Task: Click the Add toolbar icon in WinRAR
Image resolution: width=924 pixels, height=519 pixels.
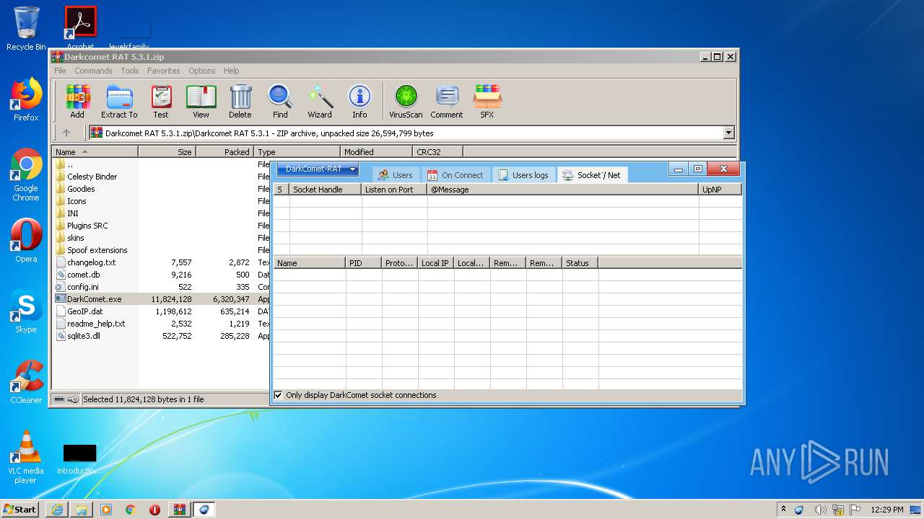Action: 77,101
